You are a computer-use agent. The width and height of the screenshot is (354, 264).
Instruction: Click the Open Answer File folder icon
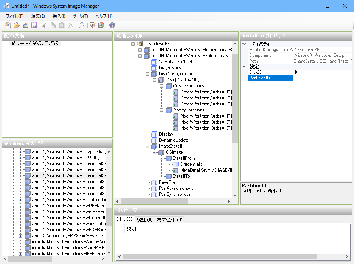[17, 25]
